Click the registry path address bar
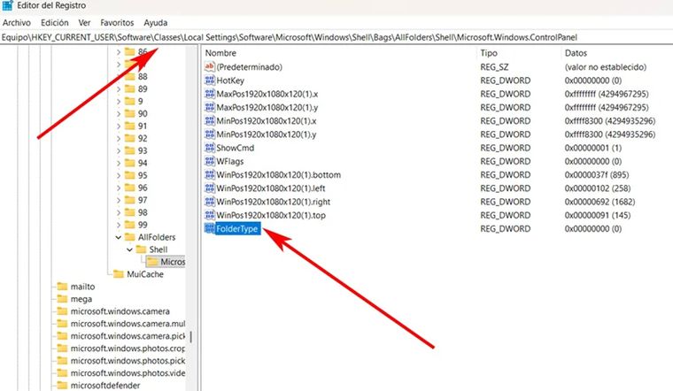 click(x=336, y=37)
